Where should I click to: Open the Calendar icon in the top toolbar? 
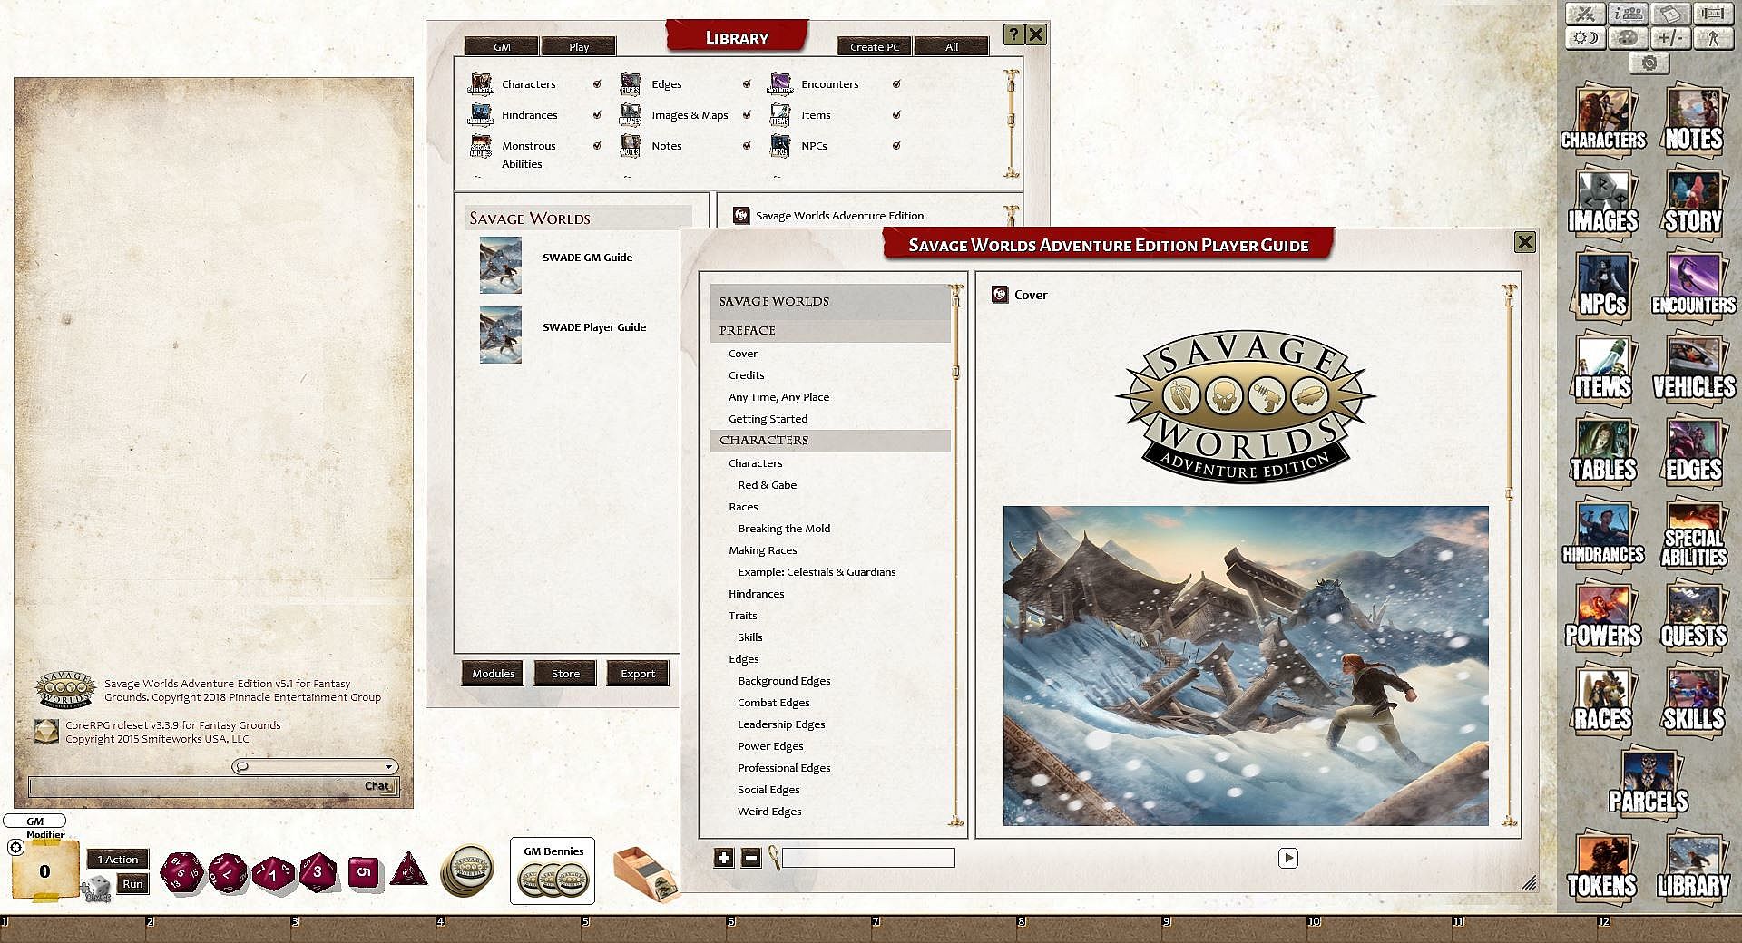pos(1670,15)
